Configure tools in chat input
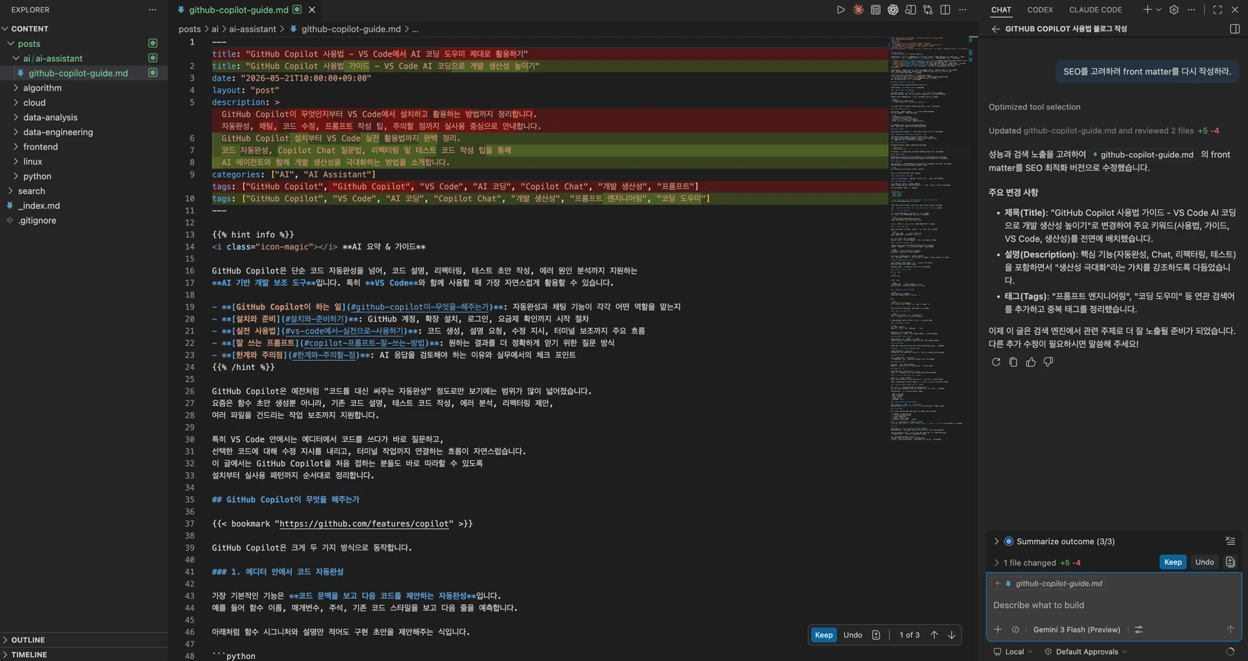The image size is (1248, 661). pos(1139,629)
